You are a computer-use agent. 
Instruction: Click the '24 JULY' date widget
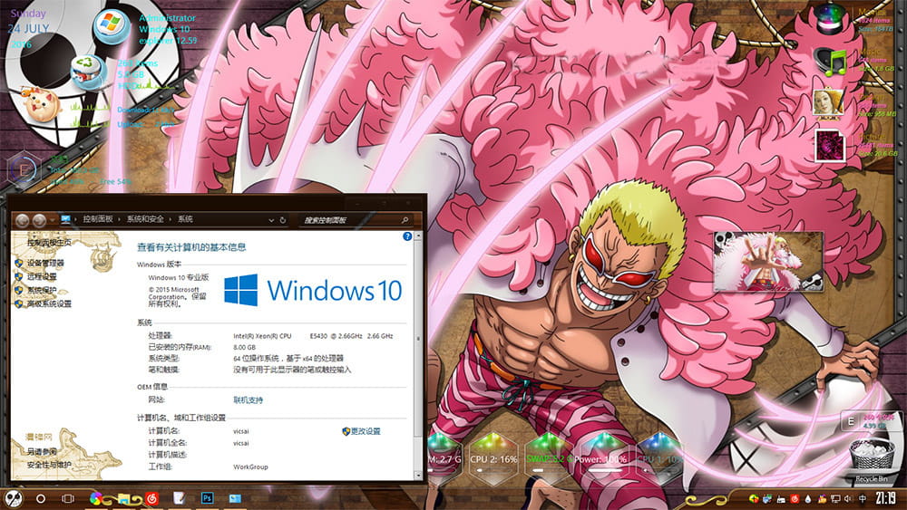pos(28,28)
